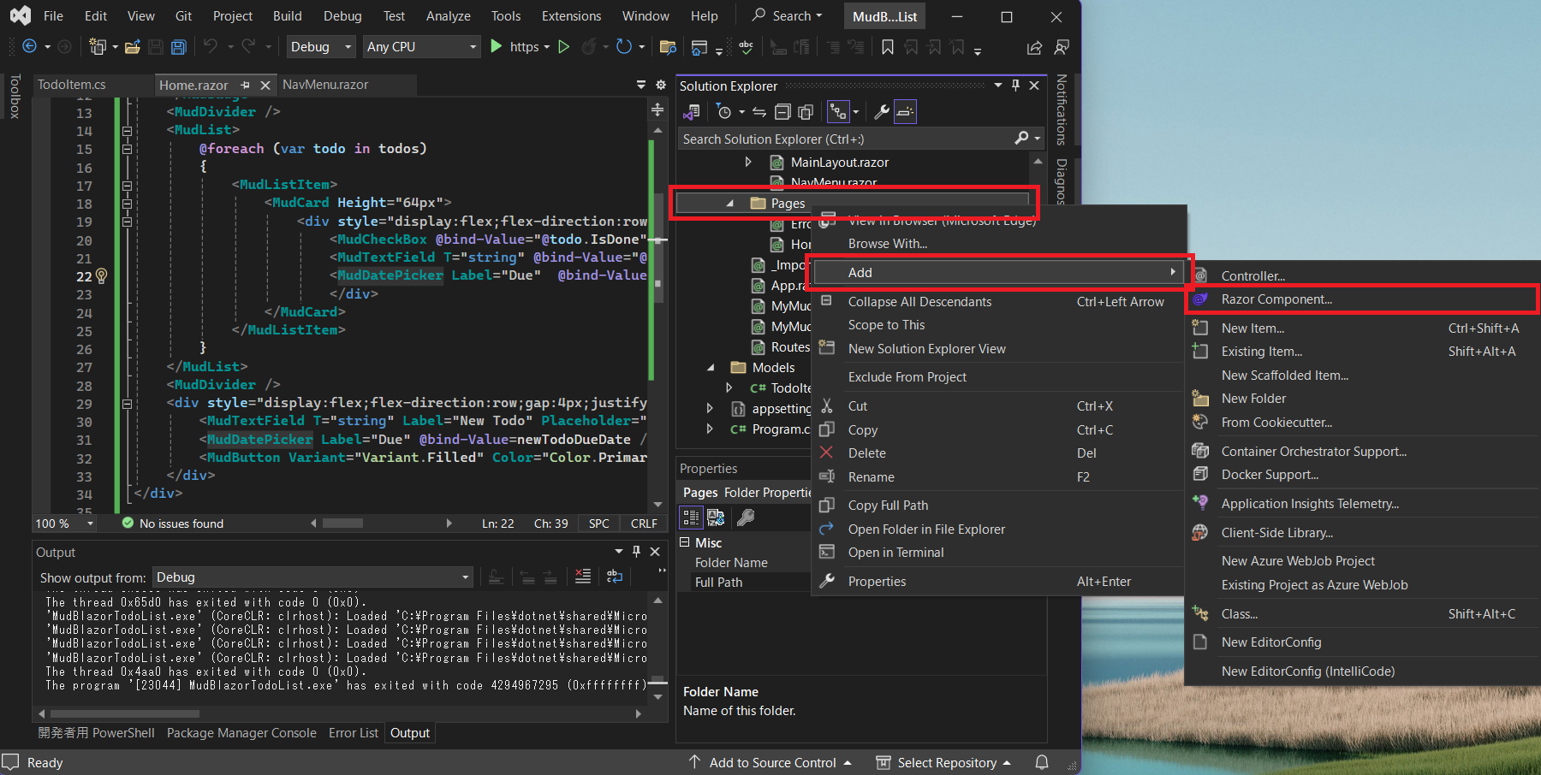1541x775 pixels.
Task: Switch to the Error List tab
Action: tap(354, 733)
